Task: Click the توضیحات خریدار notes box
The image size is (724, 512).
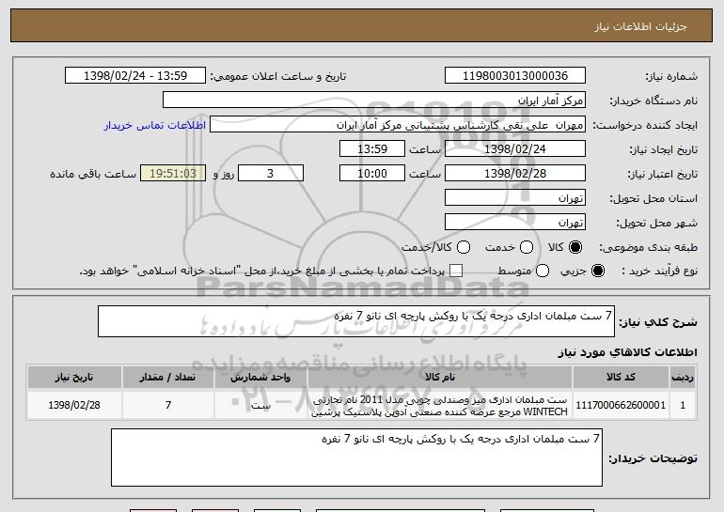Action: [356, 458]
